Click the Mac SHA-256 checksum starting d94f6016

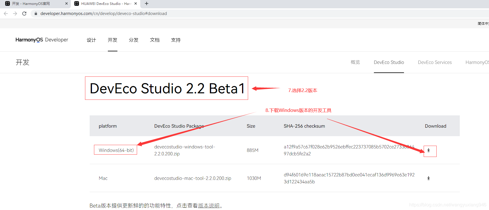point(349,178)
